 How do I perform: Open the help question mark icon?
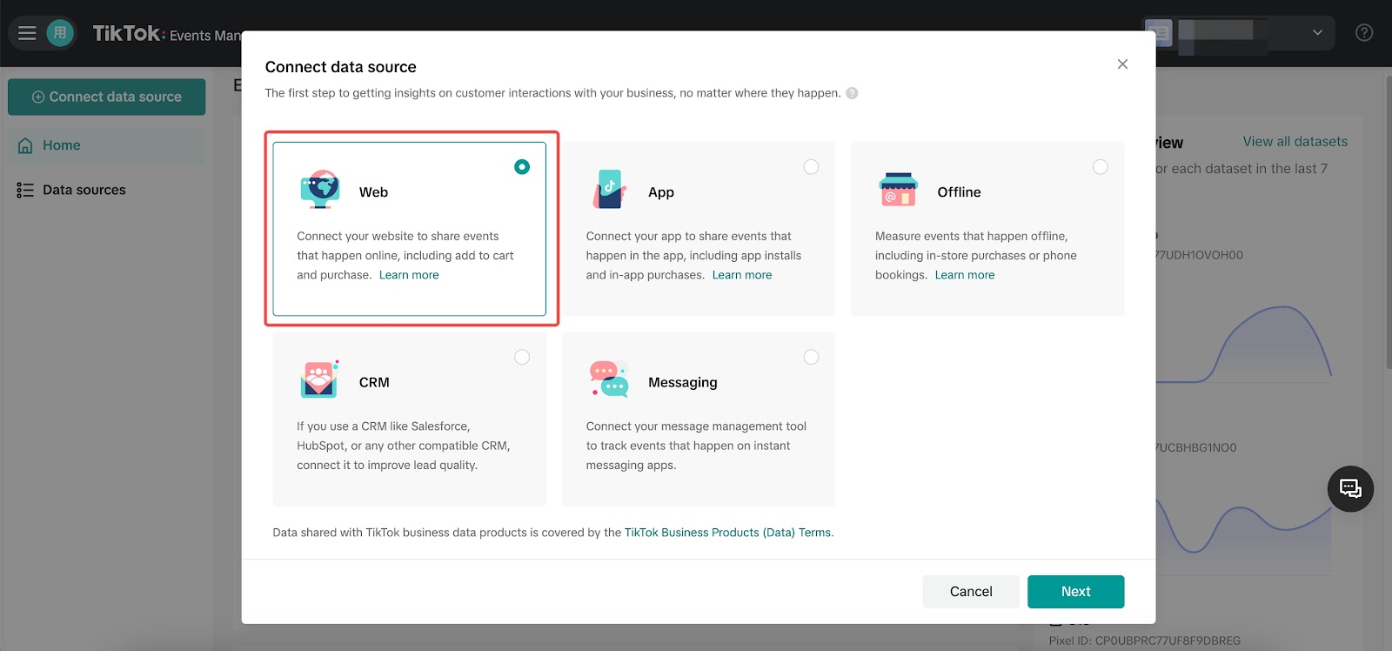[1364, 33]
